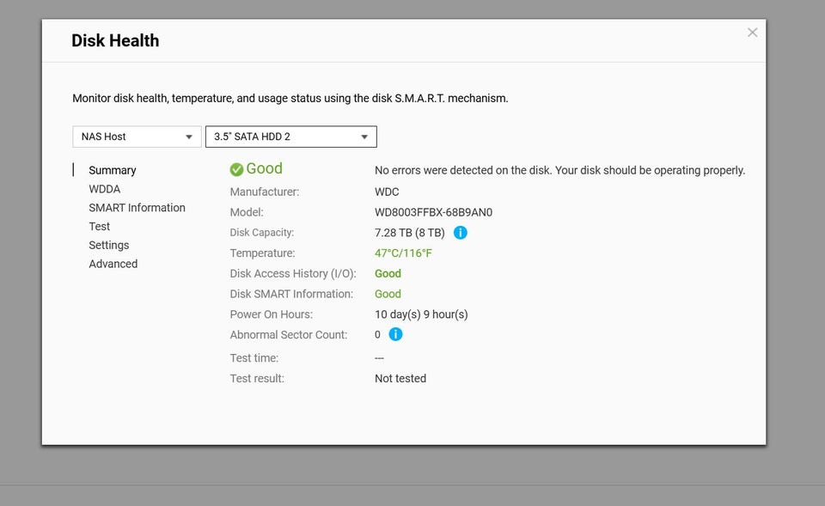
Task: Click the Good Disk SMART Information status
Action: [x=388, y=294]
